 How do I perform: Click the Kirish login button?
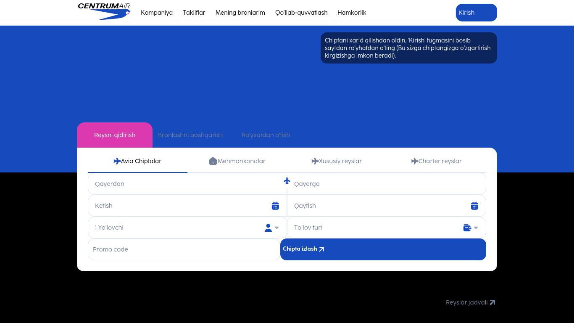(x=477, y=13)
